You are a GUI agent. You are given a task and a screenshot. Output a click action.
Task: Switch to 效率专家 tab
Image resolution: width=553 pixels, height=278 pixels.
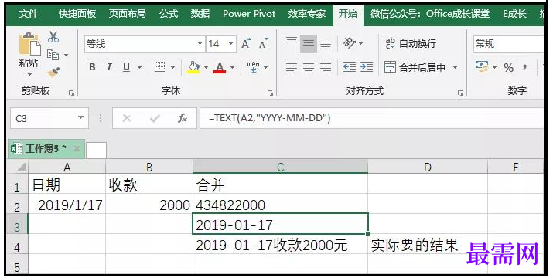[x=306, y=14]
